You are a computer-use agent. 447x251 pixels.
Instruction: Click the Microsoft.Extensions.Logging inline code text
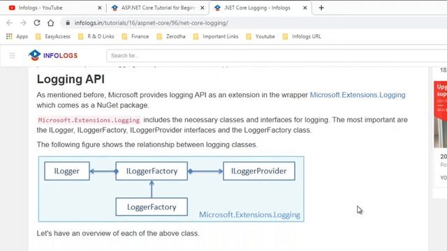(89, 120)
